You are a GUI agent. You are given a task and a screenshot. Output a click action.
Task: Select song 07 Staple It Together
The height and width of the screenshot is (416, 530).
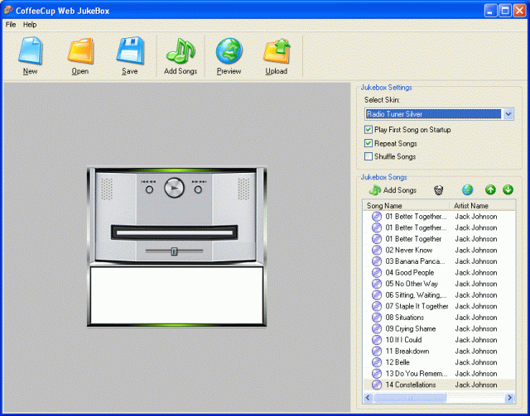coord(417,306)
